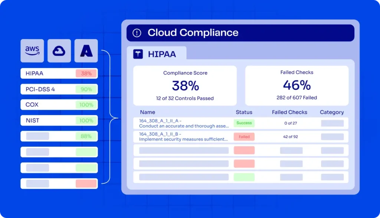Toggle the Success status badge on control 164_308_A_1_II_A
This screenshot has height=218, width=380.
tap(244, 123)
